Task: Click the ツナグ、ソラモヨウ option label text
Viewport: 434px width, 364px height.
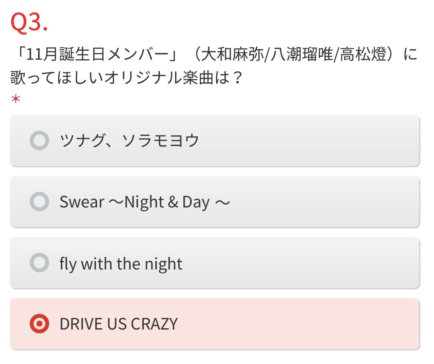Action: coord(129,141)
